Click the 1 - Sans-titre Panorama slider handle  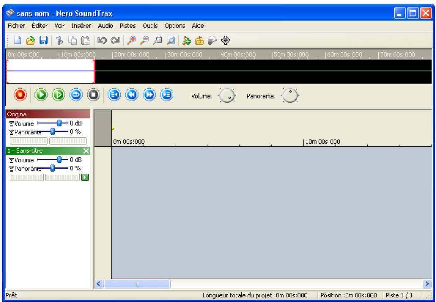53,168
